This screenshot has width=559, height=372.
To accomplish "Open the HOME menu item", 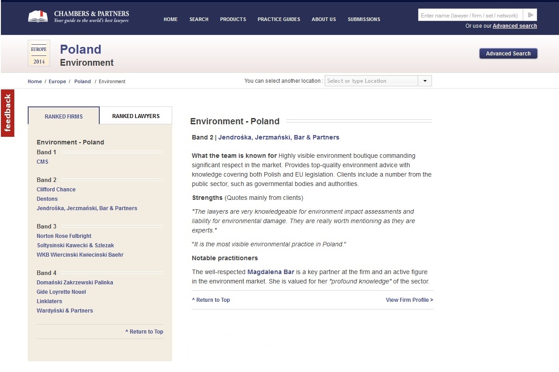I will (x=170, y=19).
